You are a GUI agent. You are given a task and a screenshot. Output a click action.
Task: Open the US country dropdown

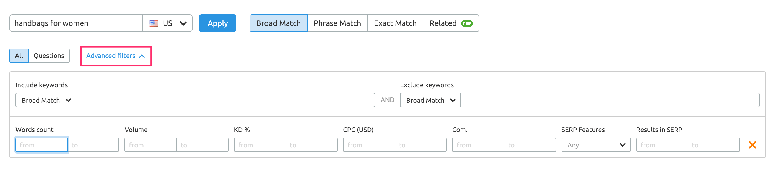tap(167, 23)
